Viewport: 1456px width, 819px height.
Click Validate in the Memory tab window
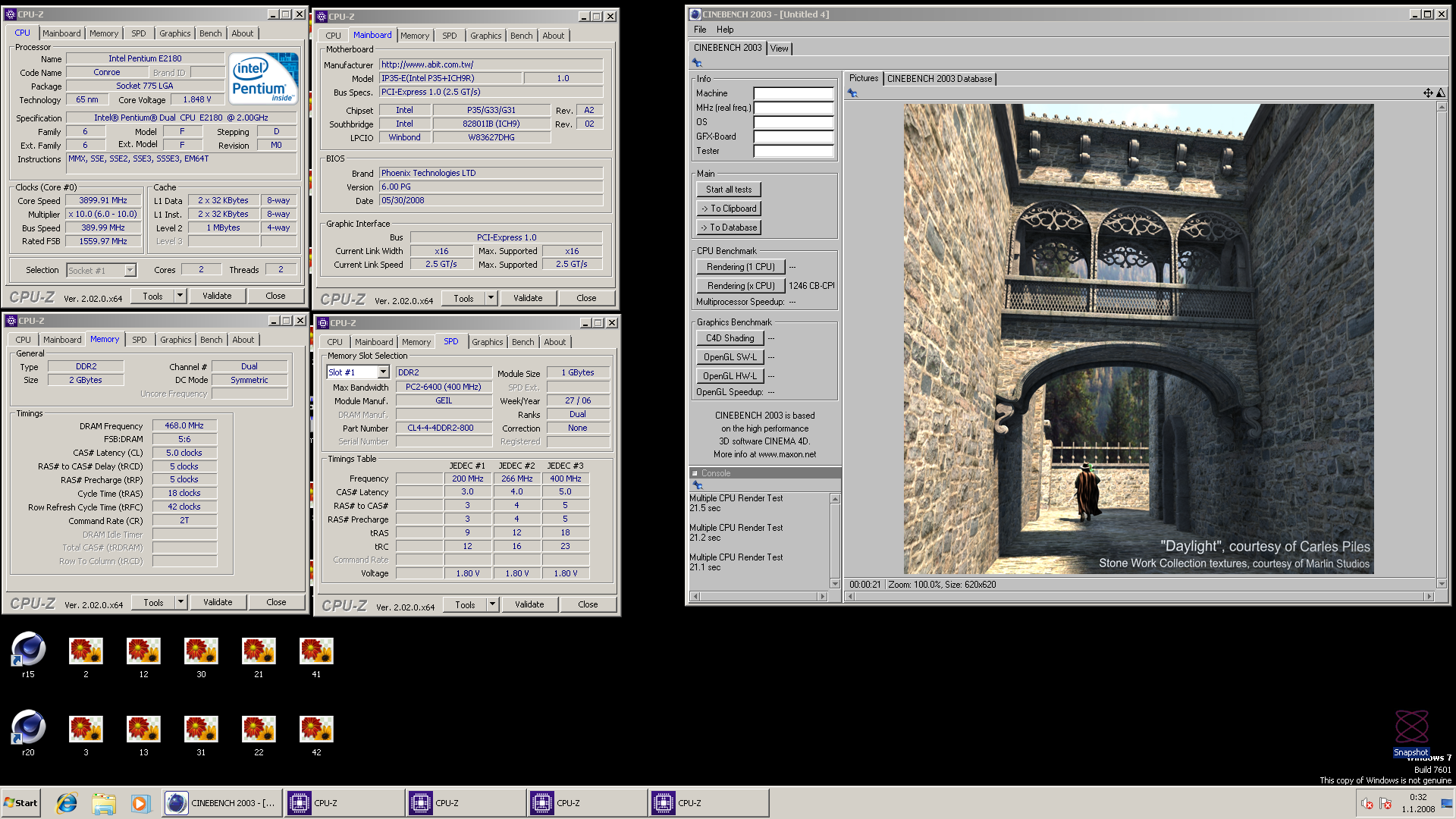click(218, 602)
